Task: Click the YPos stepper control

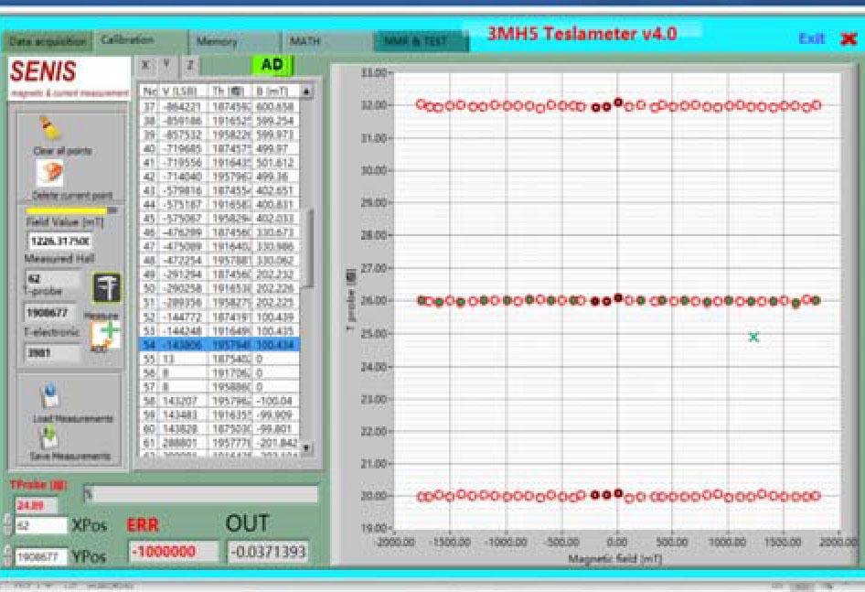Action: [x=7, y=555]
